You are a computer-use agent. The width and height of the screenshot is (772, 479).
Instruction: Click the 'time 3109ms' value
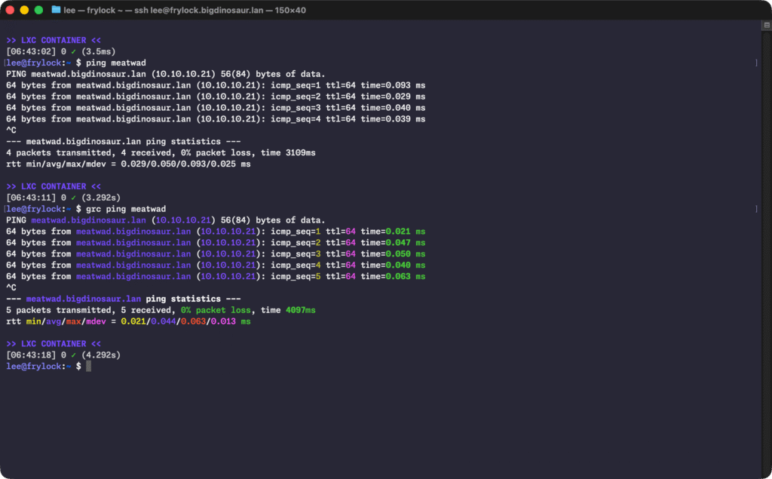coord(288,153)
